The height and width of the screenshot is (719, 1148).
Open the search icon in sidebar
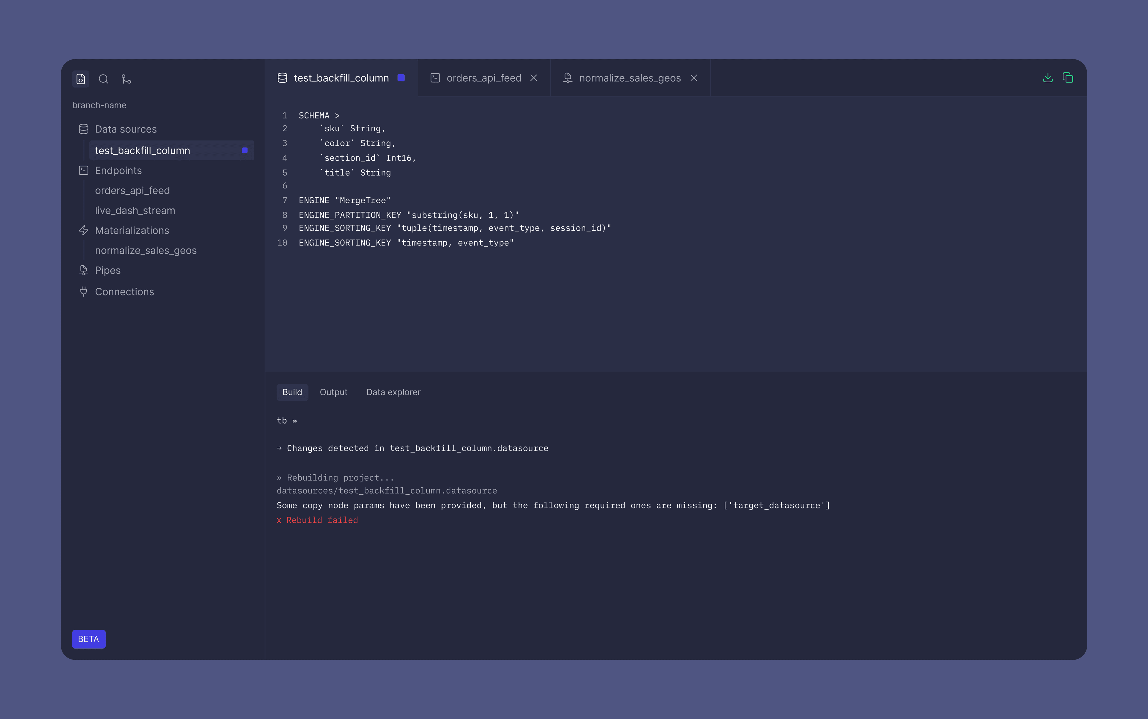tap(104, 79)
